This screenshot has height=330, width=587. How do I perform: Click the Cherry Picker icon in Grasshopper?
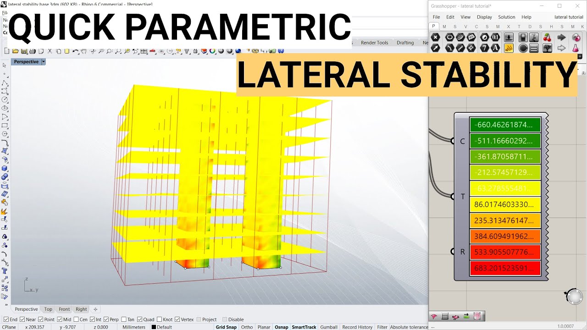coord(547,37)
